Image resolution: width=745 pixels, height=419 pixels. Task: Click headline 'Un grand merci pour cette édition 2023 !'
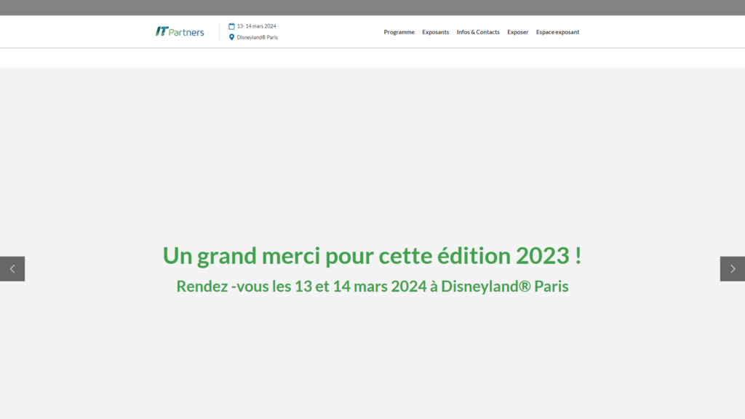tap(372, 255)
